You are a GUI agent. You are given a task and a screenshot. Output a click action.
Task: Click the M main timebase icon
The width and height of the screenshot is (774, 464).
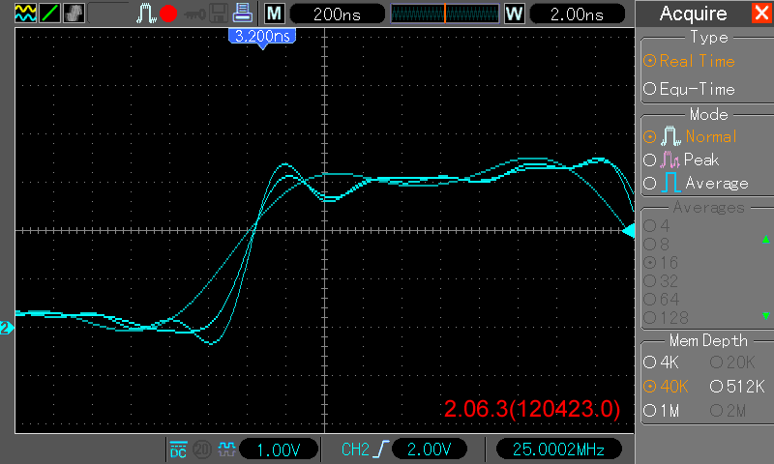click(x=274, y=14)
